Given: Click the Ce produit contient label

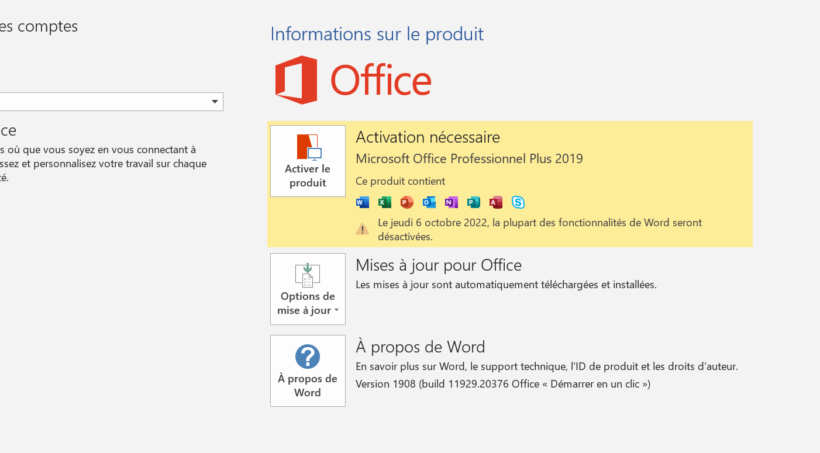Looking at the screenshot, I should 400,181.
